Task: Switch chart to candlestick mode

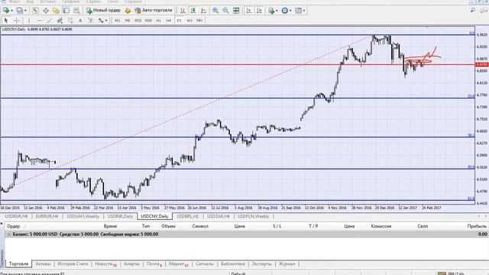Action: pyautogui.click(x=193, y=11)
